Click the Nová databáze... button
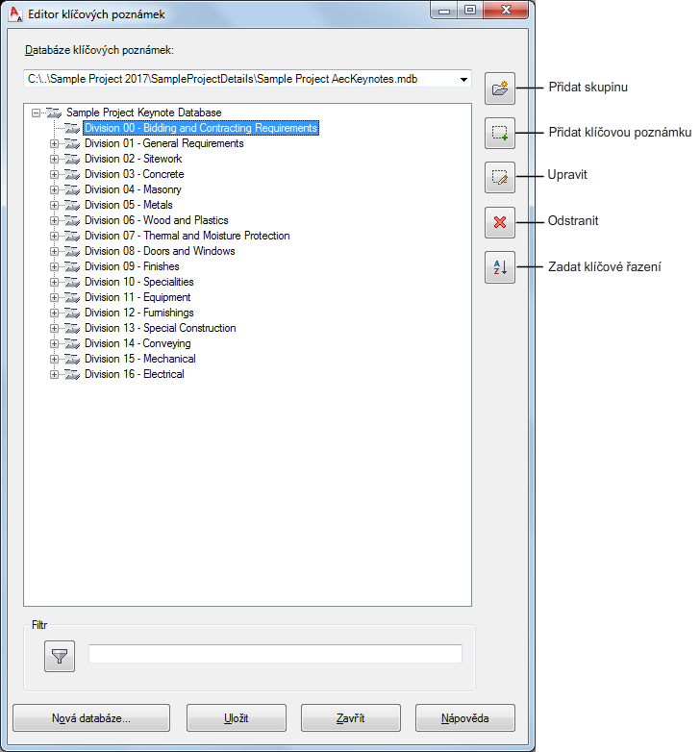 (x=91, y=718)
